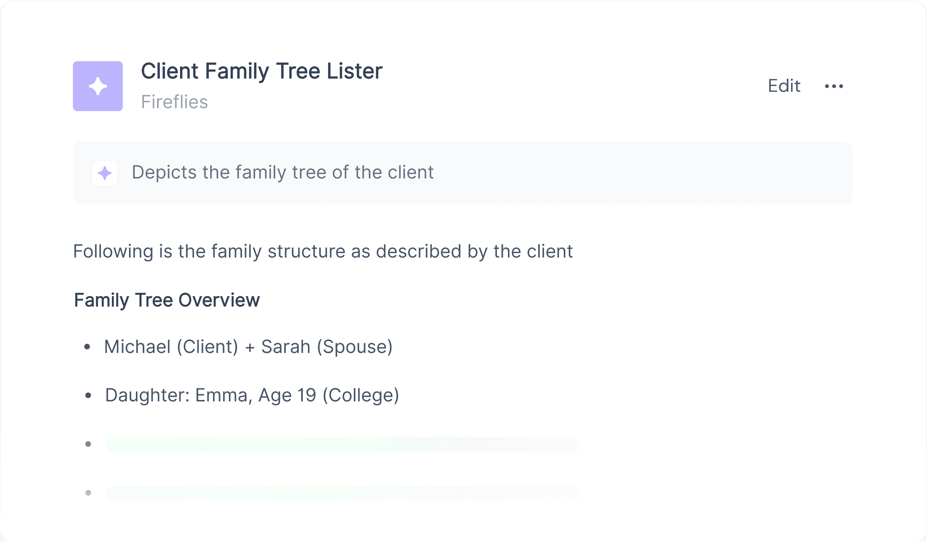Select the text 'Depicts the family tree of the client'
Screen dimensions: 927x542
pos(282,172)
